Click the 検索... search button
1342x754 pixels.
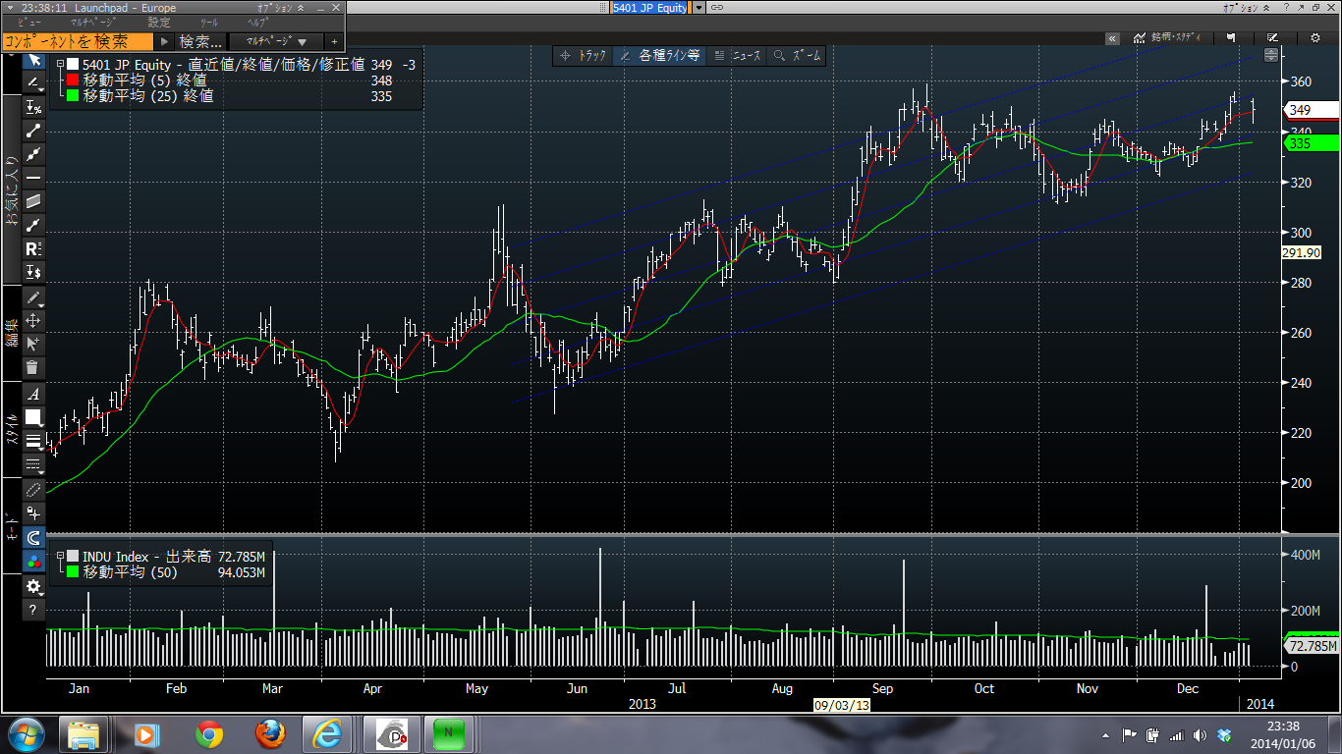coord(200,41)
